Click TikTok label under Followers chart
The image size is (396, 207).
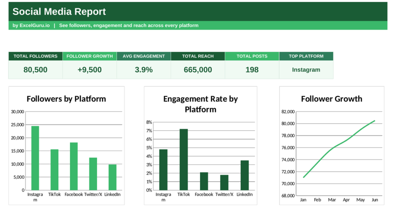[x=54, y=194]
